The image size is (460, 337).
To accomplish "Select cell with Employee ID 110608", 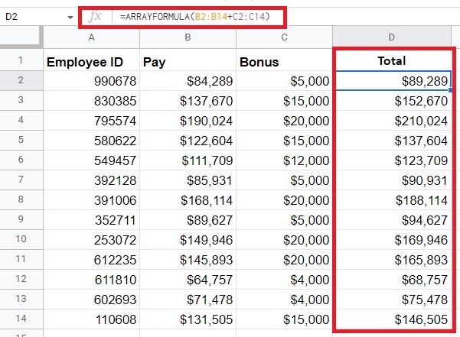I will coord(92,319).
